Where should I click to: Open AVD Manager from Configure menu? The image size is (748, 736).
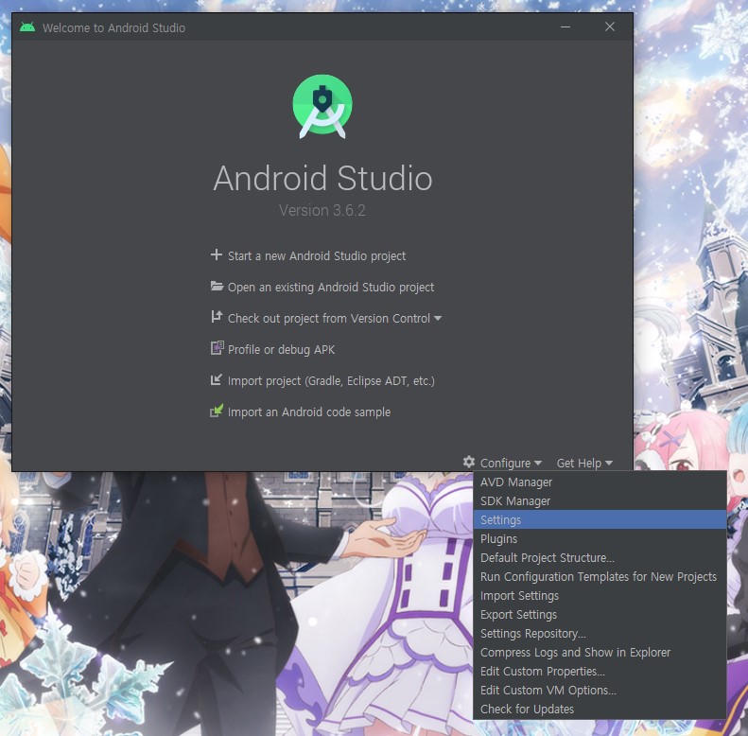pyautogui.click(x=600, y=482)
